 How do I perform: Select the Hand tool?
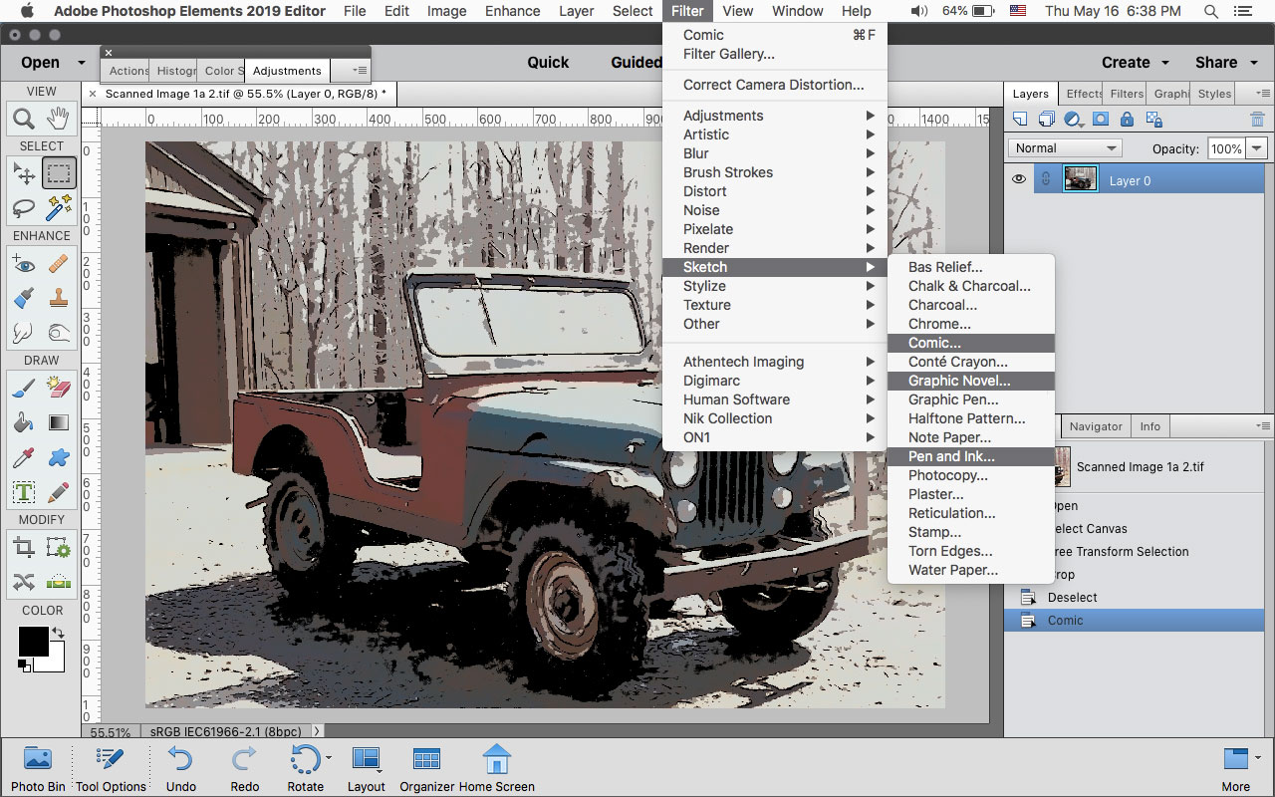coord(59,119)
